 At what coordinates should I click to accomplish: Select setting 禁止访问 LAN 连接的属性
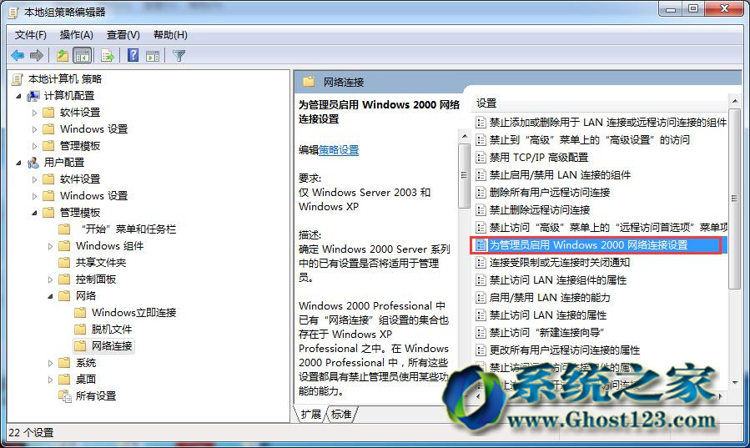[547, 315]
